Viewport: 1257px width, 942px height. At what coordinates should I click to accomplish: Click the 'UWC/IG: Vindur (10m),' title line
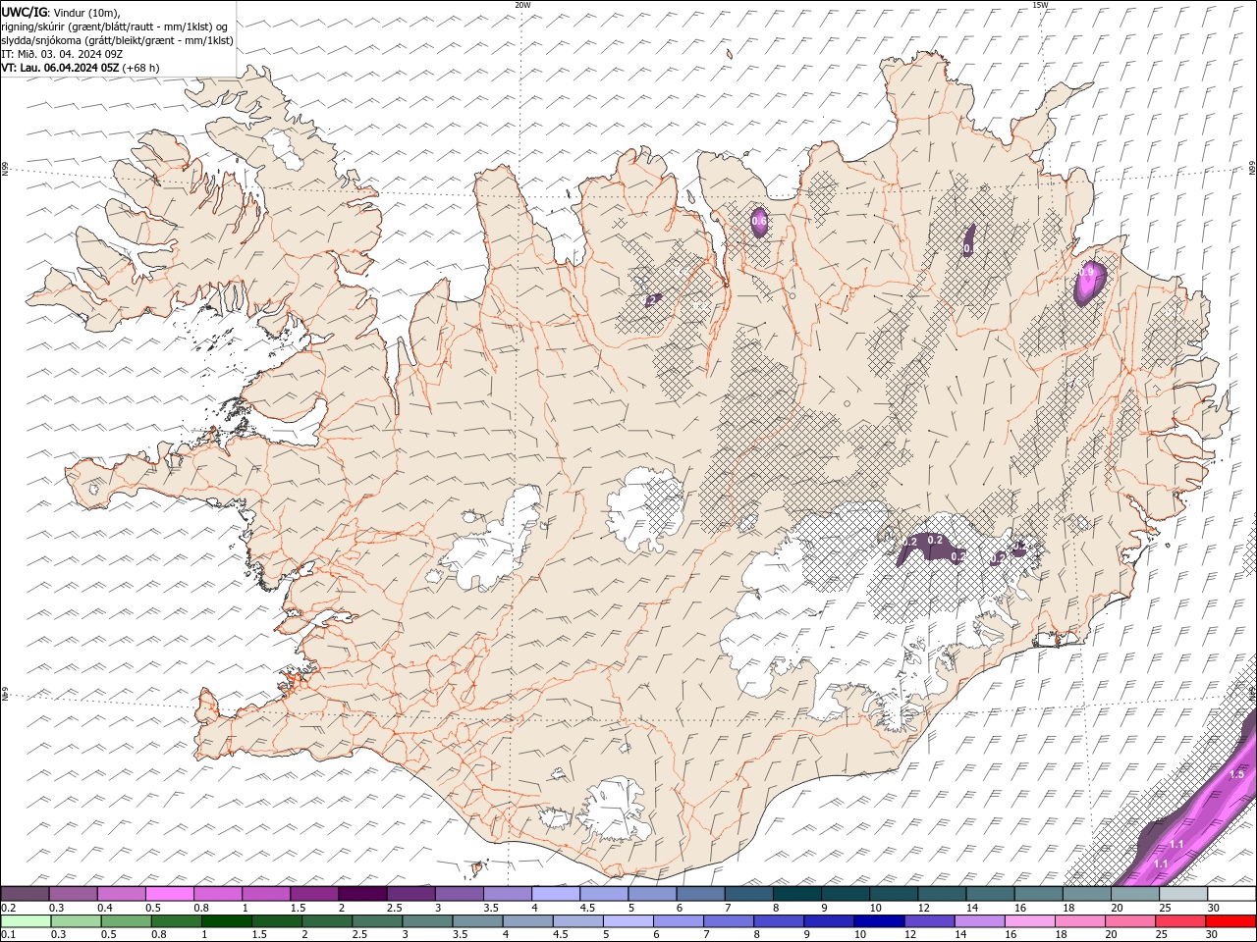tap(60, 12)
